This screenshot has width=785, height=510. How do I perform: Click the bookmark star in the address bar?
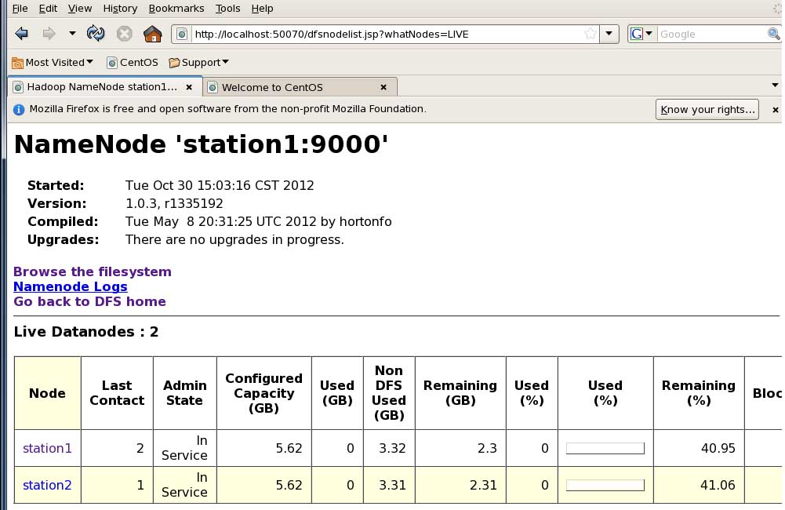click(590, 34)
